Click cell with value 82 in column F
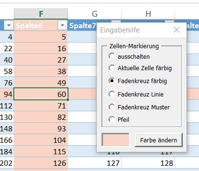This screenshot has height=171, width=199. (41, 117)
